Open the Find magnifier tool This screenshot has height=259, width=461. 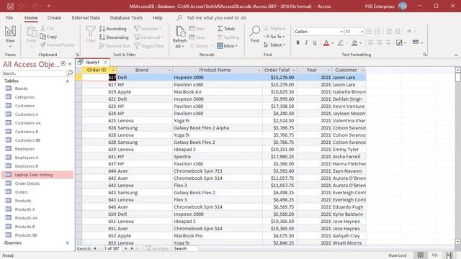click(x=255, y=35)
